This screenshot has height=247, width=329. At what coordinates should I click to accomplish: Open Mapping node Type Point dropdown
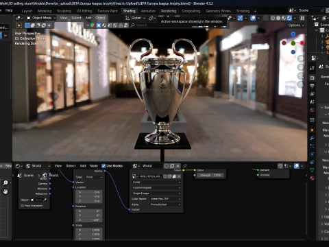click(x=94, y=177)
